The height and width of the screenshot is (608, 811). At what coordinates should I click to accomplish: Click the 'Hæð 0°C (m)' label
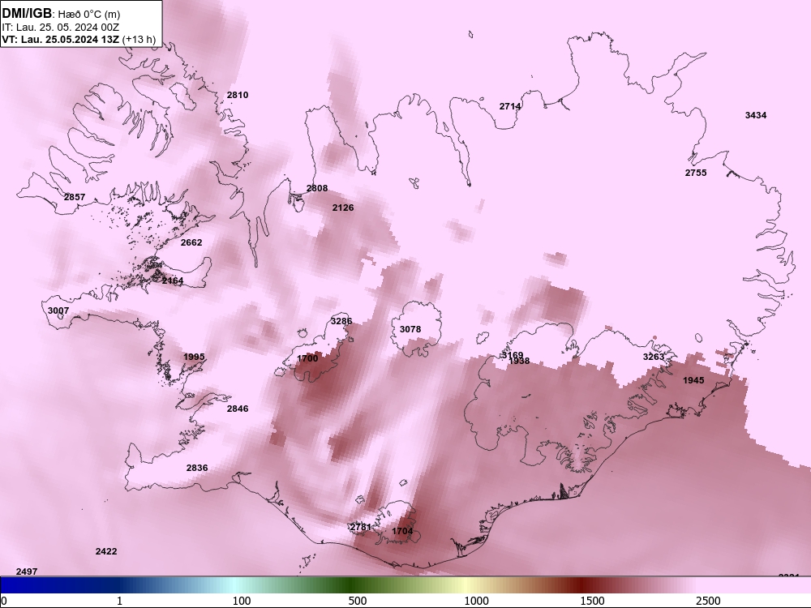point(88,15)
